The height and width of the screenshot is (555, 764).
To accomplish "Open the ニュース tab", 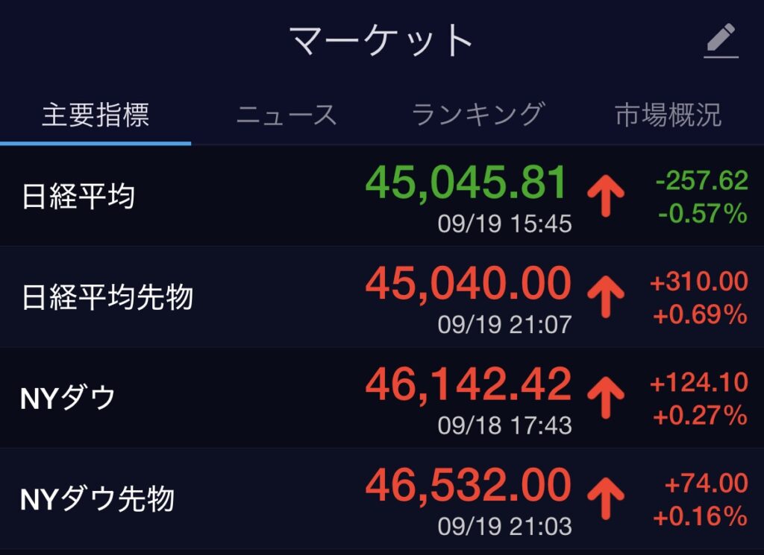I will (x=286, y=115).
